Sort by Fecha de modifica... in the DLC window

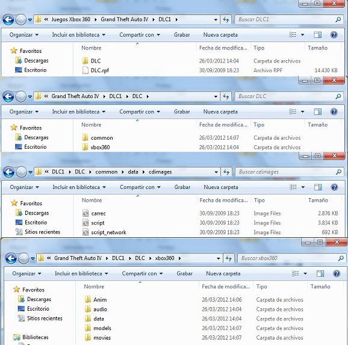[x=223, y=125]
